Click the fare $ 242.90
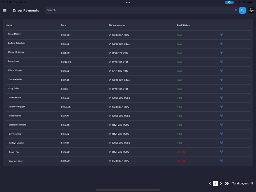Screen dimensions: 256x192 tap(66, 62)
